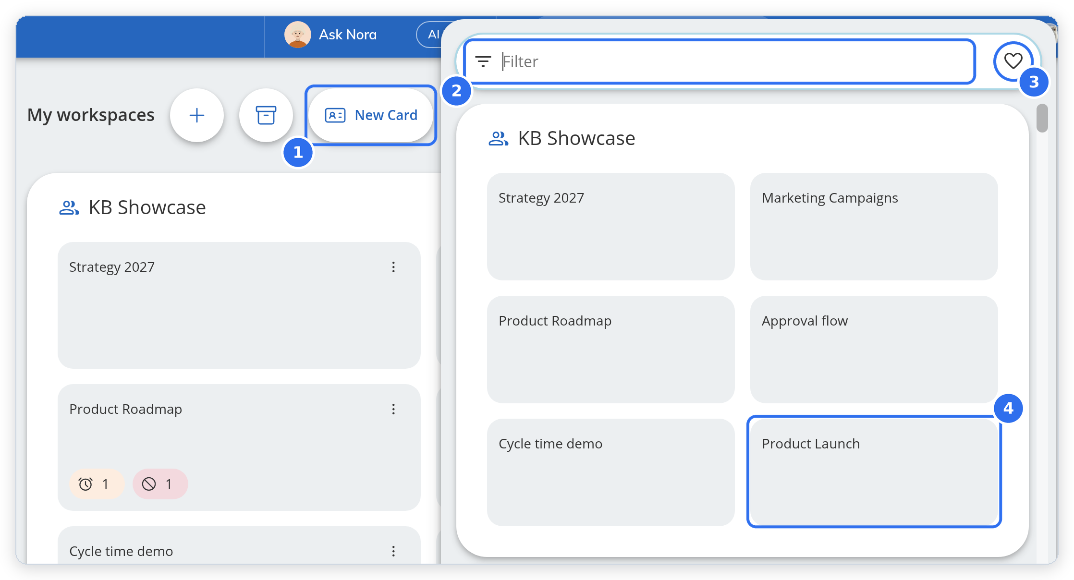
Task: Click the alarm clock badge showing 1
Action: (x=97, y=484)
